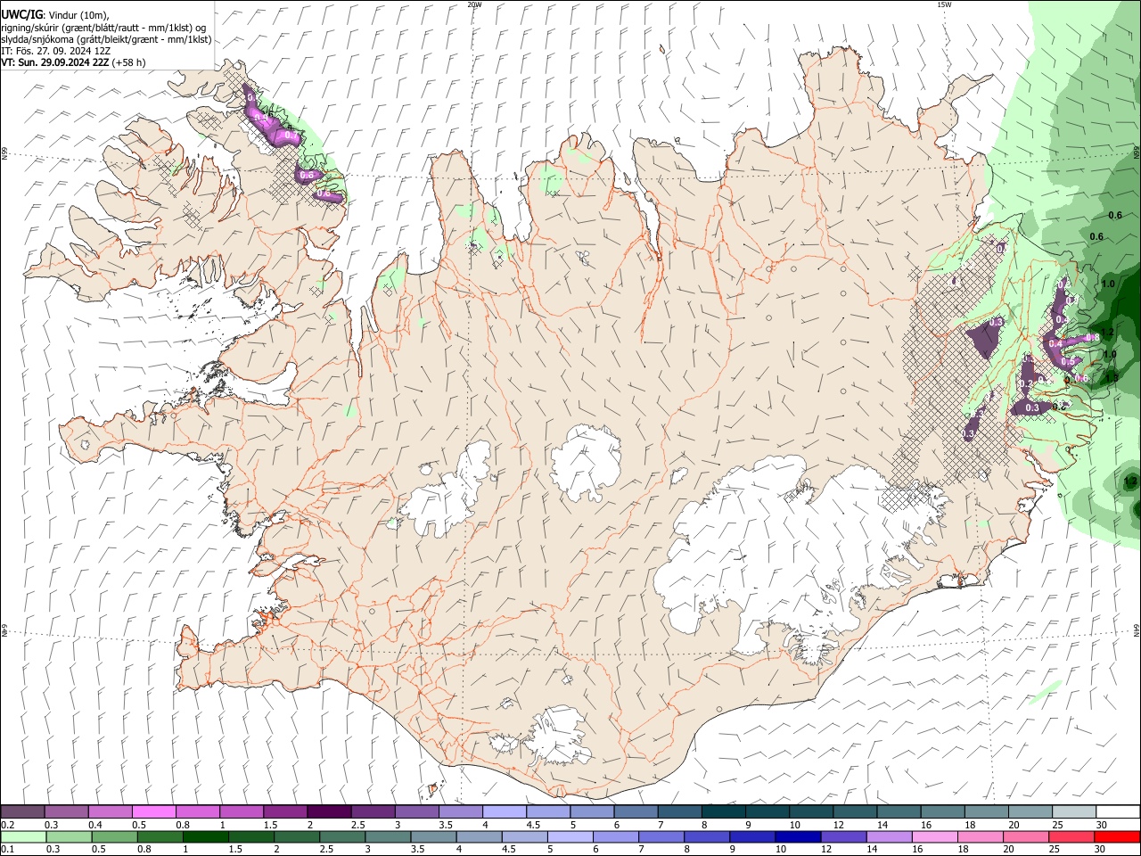The height and width of the screenshot is (856, 1141).
Task: Click the '2.5' label in lower rain scale
Action: point(326,849)
